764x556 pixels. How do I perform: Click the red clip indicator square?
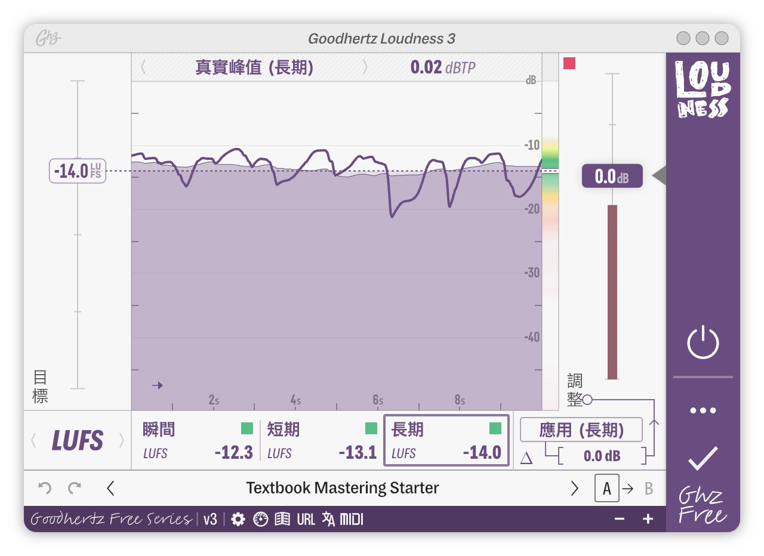569,63
